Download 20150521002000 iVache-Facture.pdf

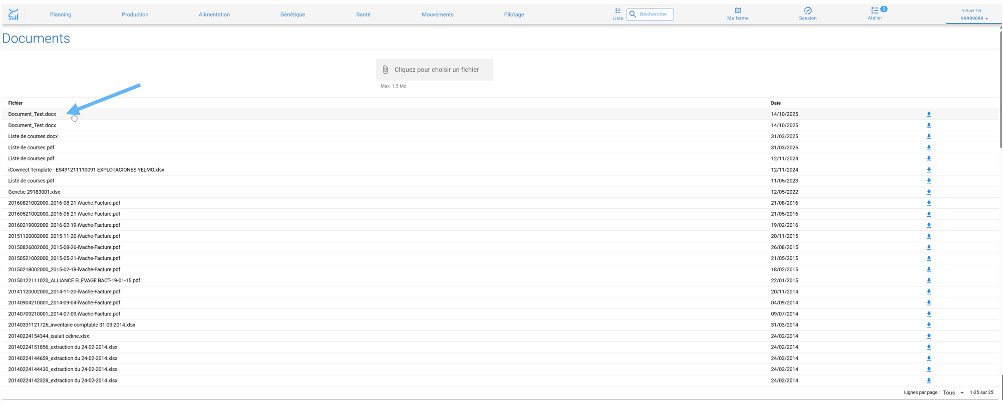tap(928, 258)
